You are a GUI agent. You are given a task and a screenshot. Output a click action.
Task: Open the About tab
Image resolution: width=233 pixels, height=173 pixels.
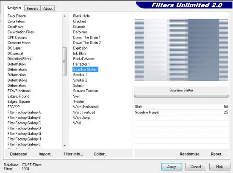(x=48, y=8)
